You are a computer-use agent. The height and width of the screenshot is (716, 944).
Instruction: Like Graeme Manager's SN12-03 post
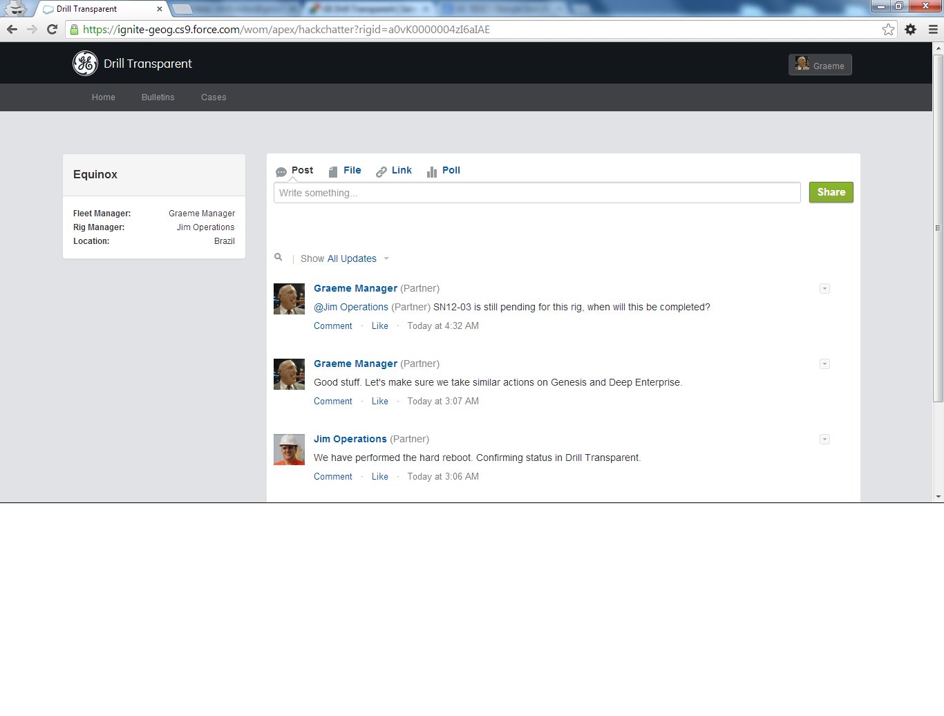click(x=379, y=326)
